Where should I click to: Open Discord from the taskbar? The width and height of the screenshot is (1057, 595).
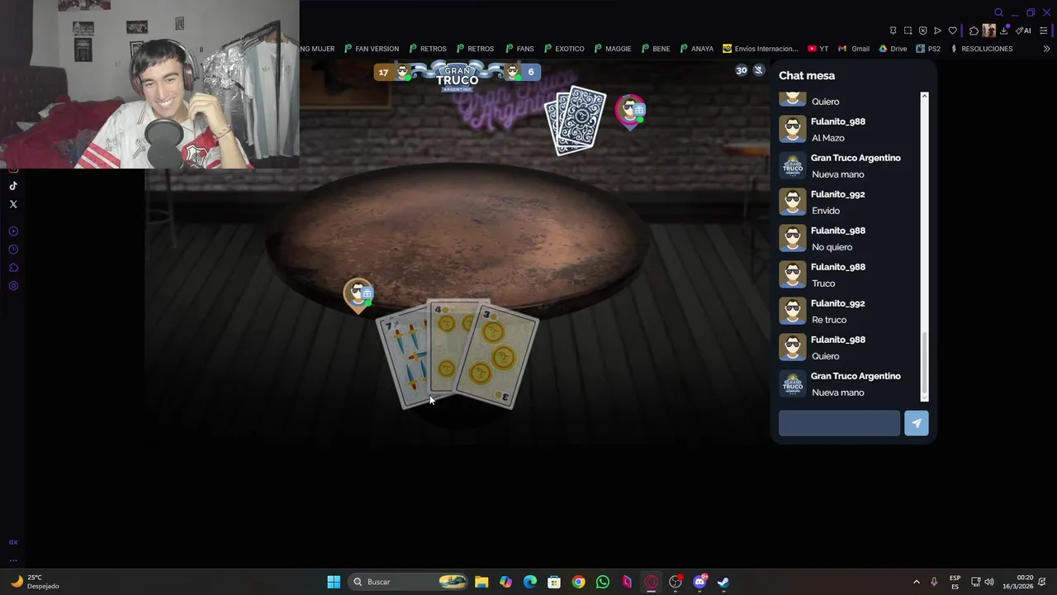coord(699,582)
